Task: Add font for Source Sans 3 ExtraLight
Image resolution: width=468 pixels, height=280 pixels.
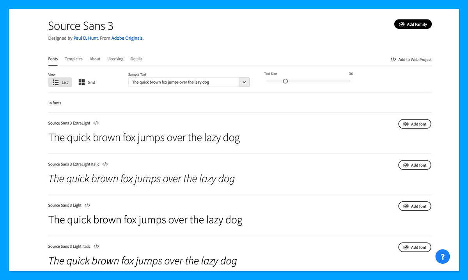Action: point(415,123)
